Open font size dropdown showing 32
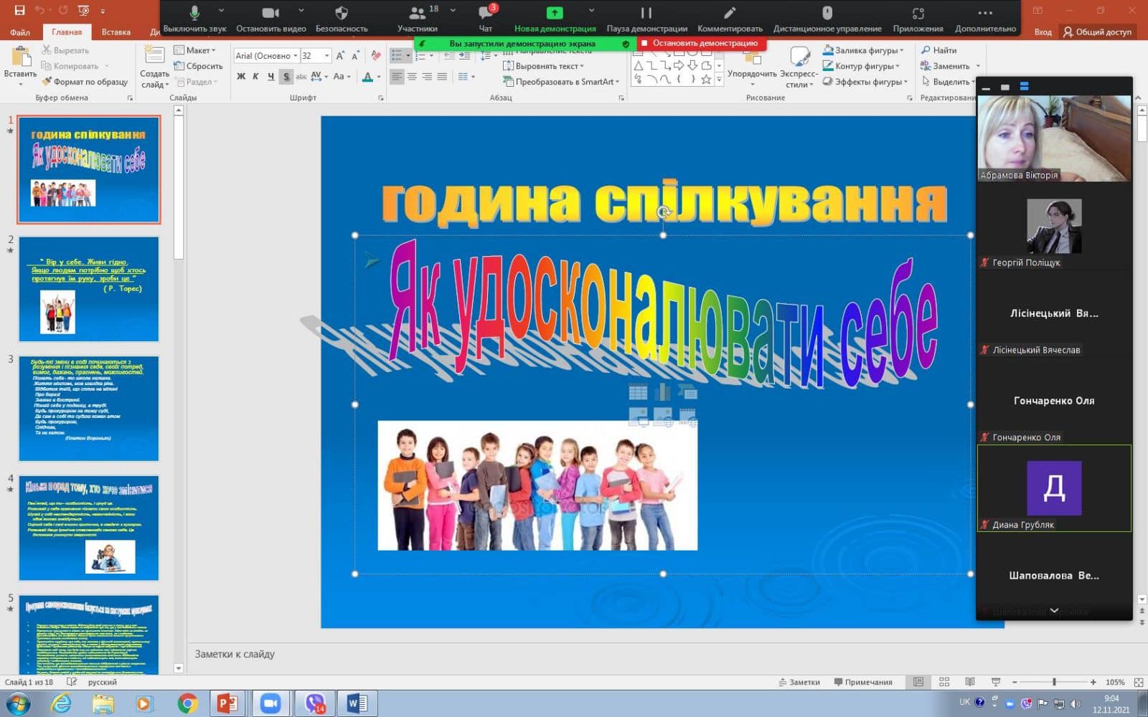This screenshot has width=1148, height=717. pyautogui.click(x=326, y=55)
